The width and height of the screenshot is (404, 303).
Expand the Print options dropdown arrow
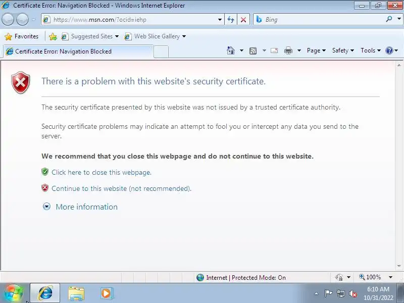pyautogui.click(x=299, y=50)
